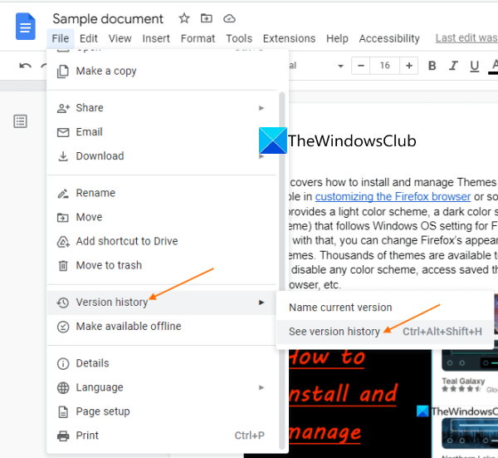Click the Google Docs home icon
The height and width of the screenshot is (458, 498).
[x=26, y=27]
